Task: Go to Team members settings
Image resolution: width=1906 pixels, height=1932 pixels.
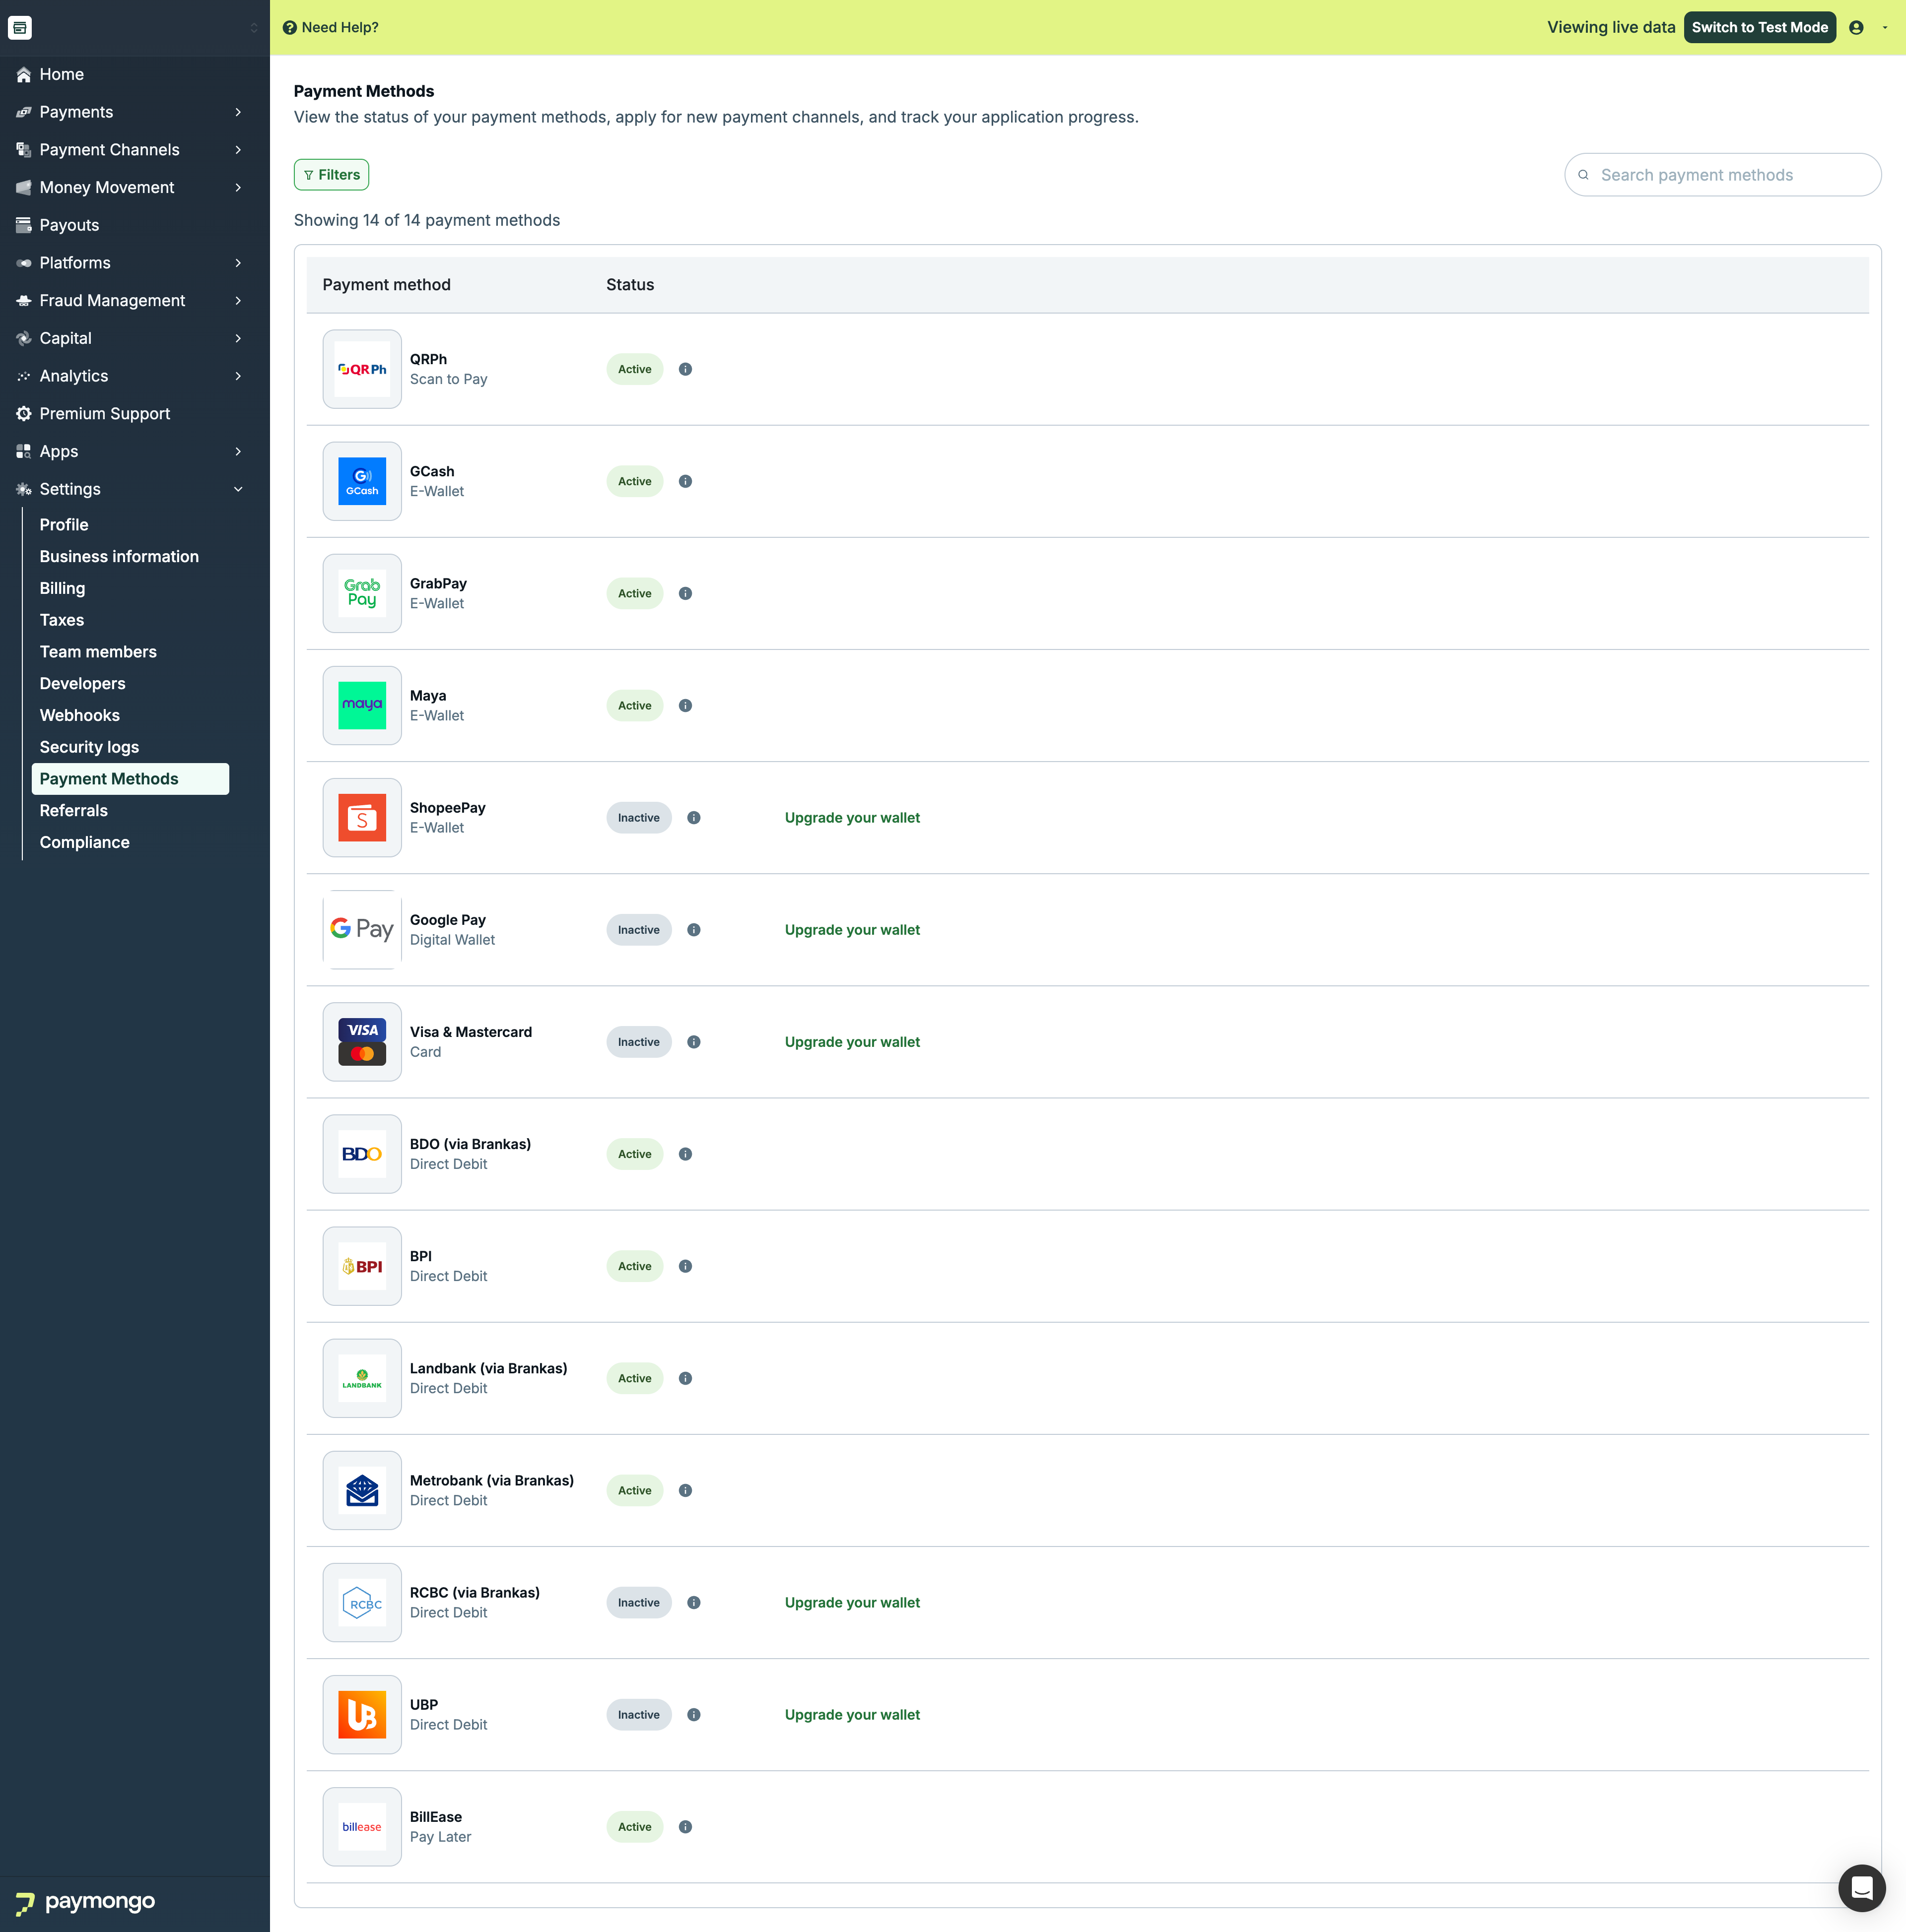Action: point(98,651)
